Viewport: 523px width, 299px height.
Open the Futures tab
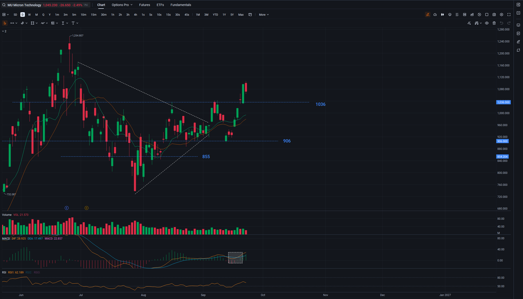145,5
